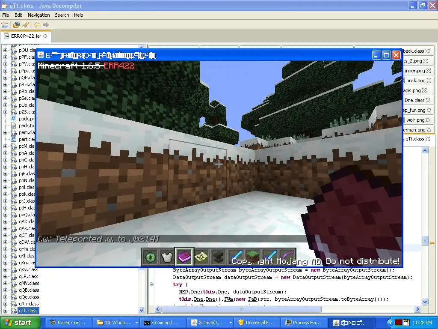Open the File menu
The width and height of the screenshot is (438, 329).
6,15
